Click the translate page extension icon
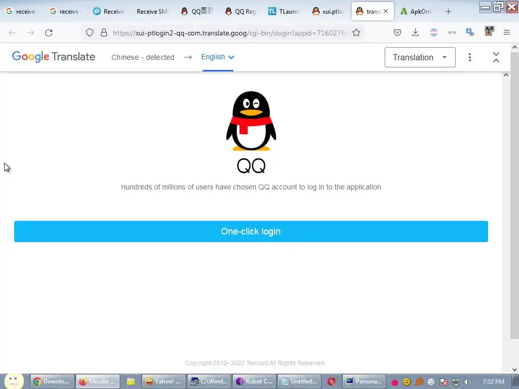519x389 pixels. [x=470, y=32]
